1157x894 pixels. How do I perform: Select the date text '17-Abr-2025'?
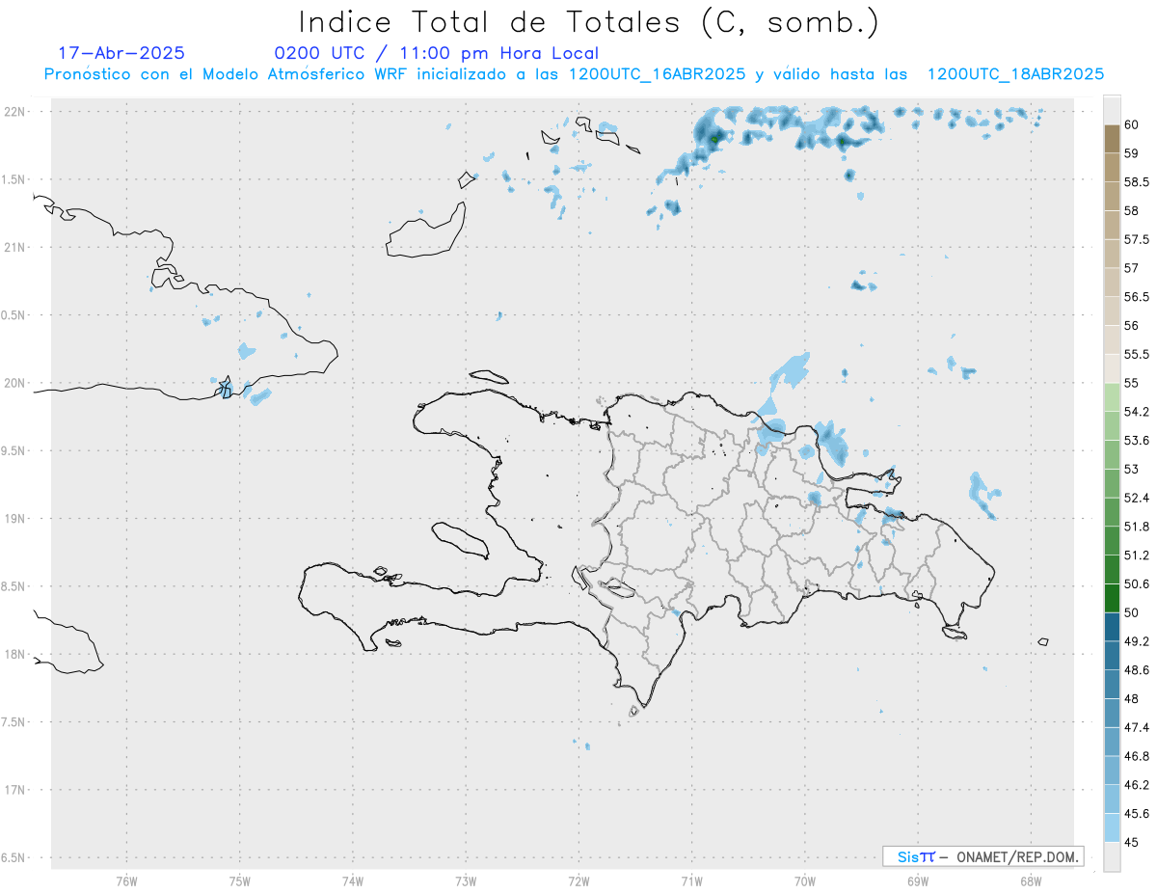(x=121, y=53)
